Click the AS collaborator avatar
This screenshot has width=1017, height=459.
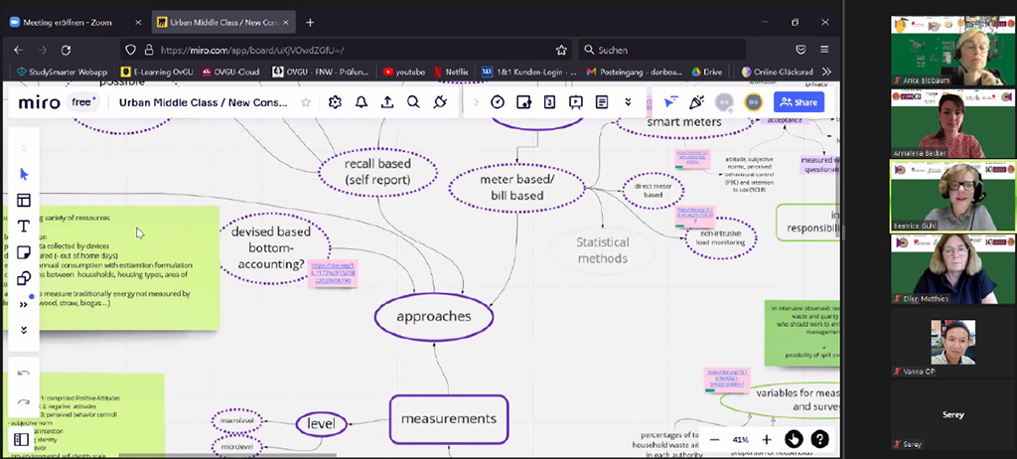coord(724,102)
